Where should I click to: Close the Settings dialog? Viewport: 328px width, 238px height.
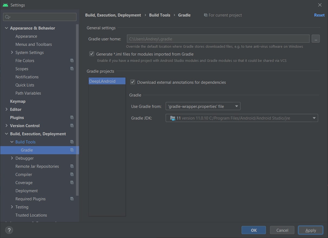[x=320, y=5]
